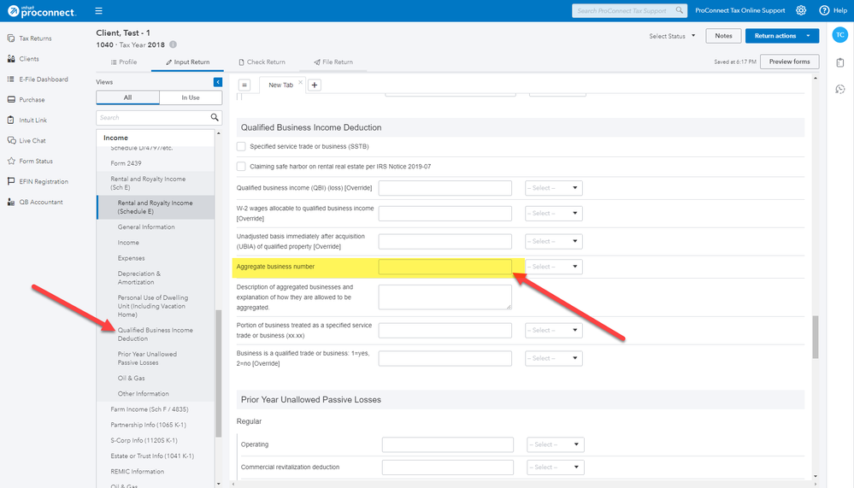Open the settings gear icon
Screen dimensions: 854x488
(x=801, y=10)
